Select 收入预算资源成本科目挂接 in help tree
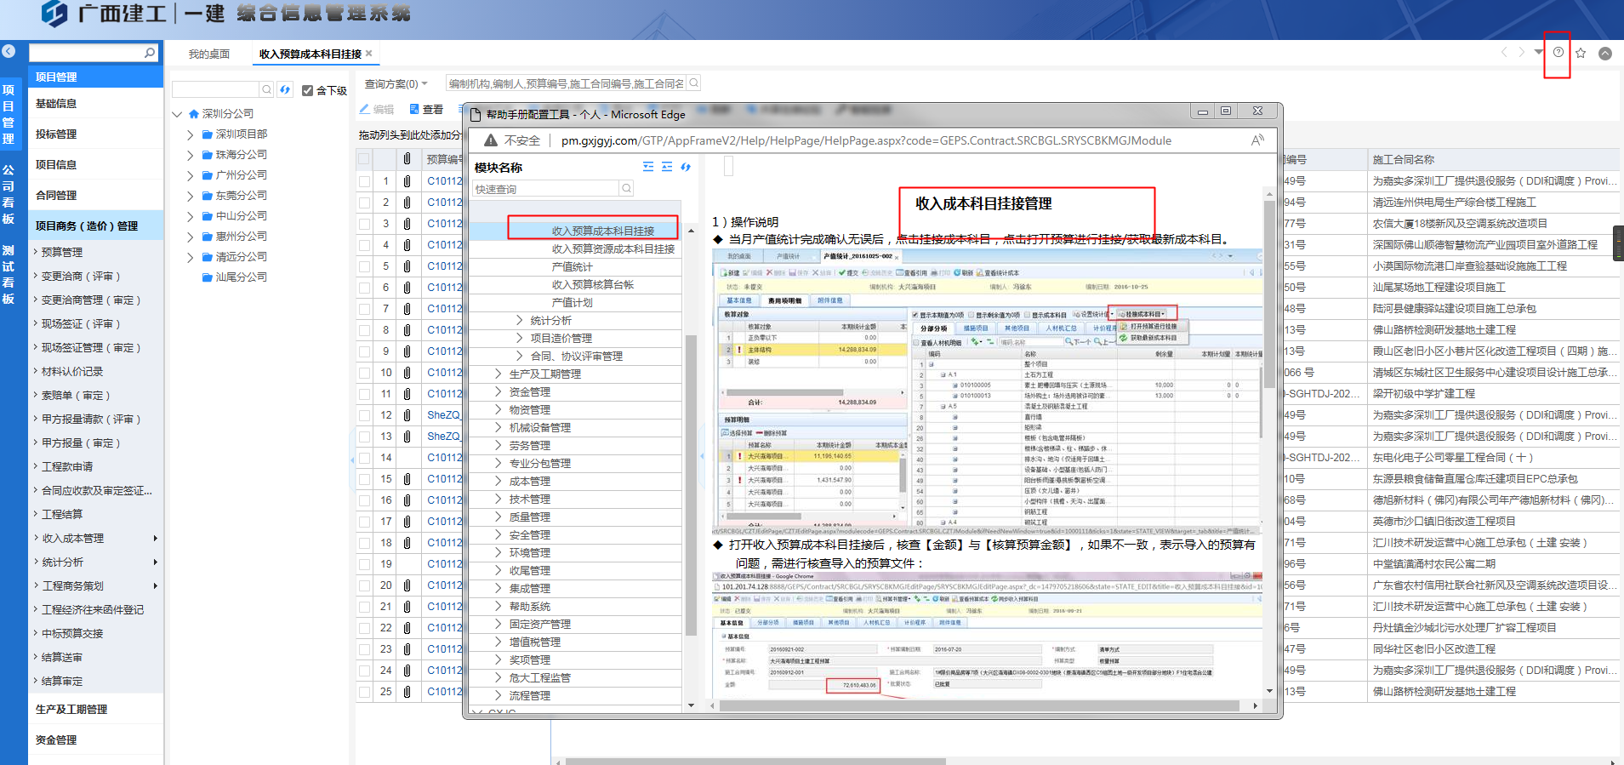 (613, 248)
